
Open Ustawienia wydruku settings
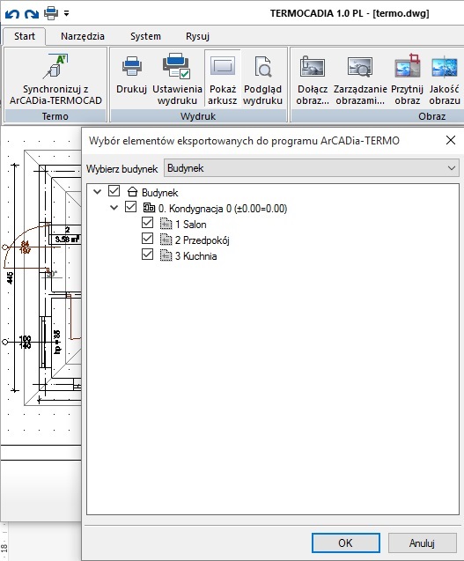(177, 79)
